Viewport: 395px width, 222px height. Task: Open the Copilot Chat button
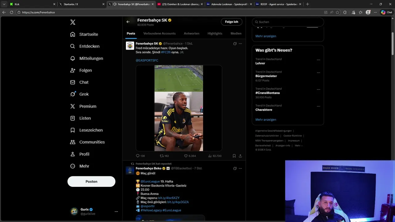tap(386, 12)
